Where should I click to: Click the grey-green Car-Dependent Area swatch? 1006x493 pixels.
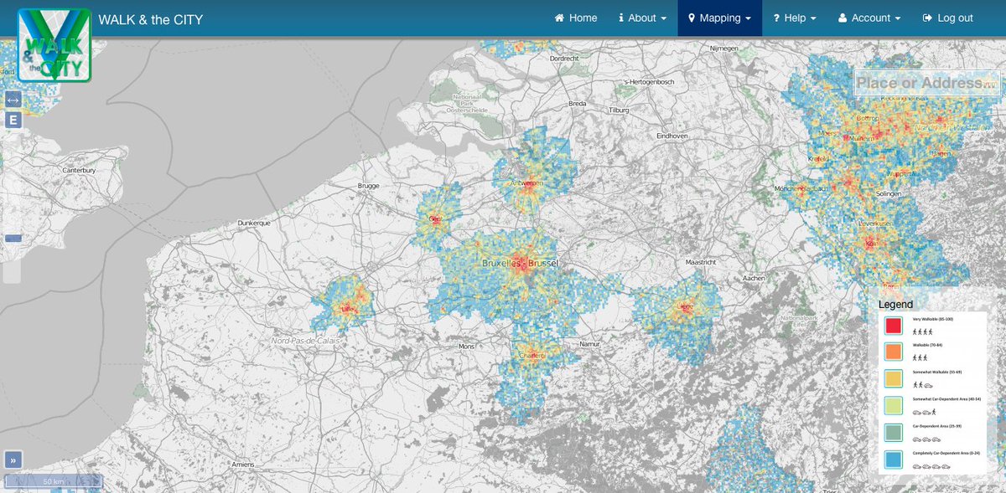point(893,433)
